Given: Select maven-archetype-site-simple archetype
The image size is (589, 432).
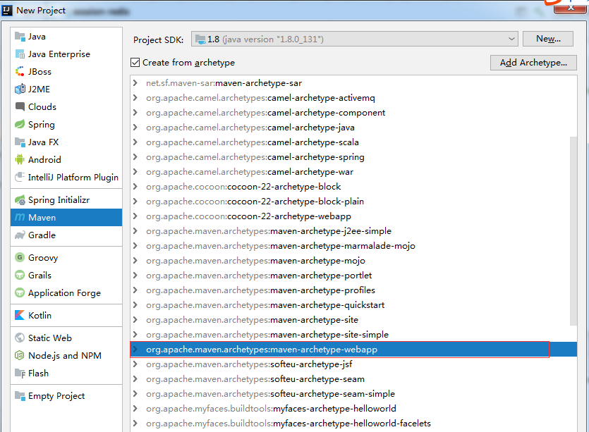Looking at the screenshot, I should point(353,335).
